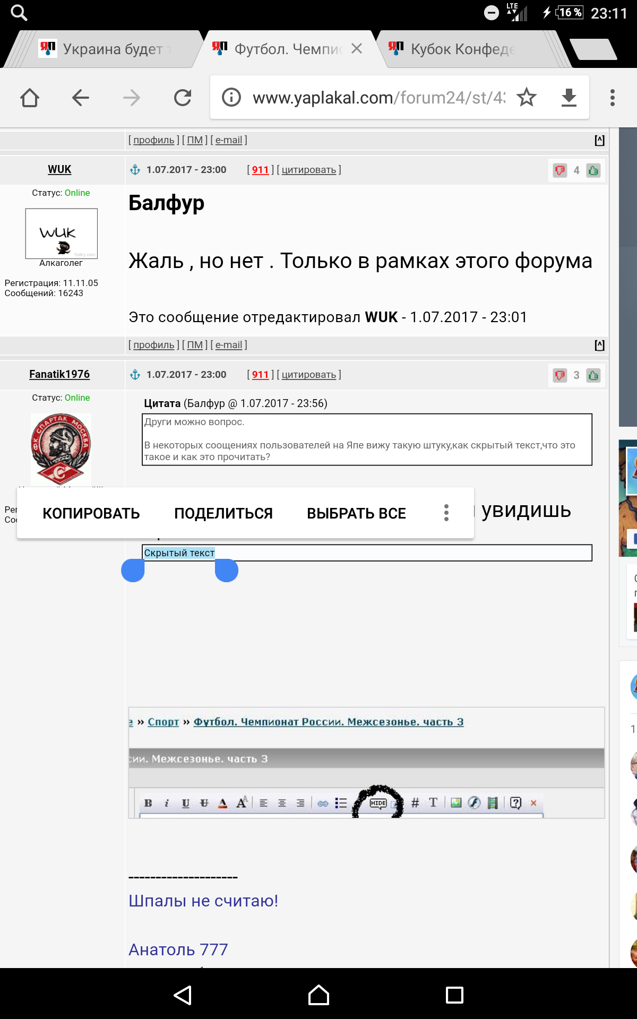Click цитировать link on WUK's post
This screenshot has width=637, height=1019.
point(309,170)
